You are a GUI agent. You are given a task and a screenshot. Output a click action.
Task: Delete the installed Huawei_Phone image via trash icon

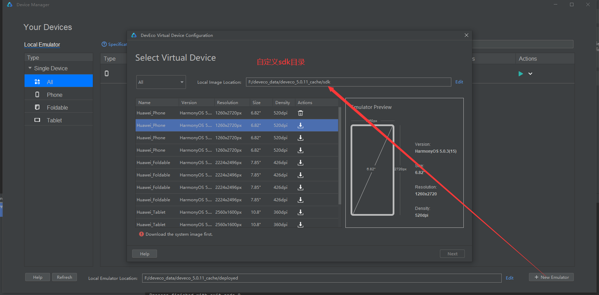tap(301, 113)
